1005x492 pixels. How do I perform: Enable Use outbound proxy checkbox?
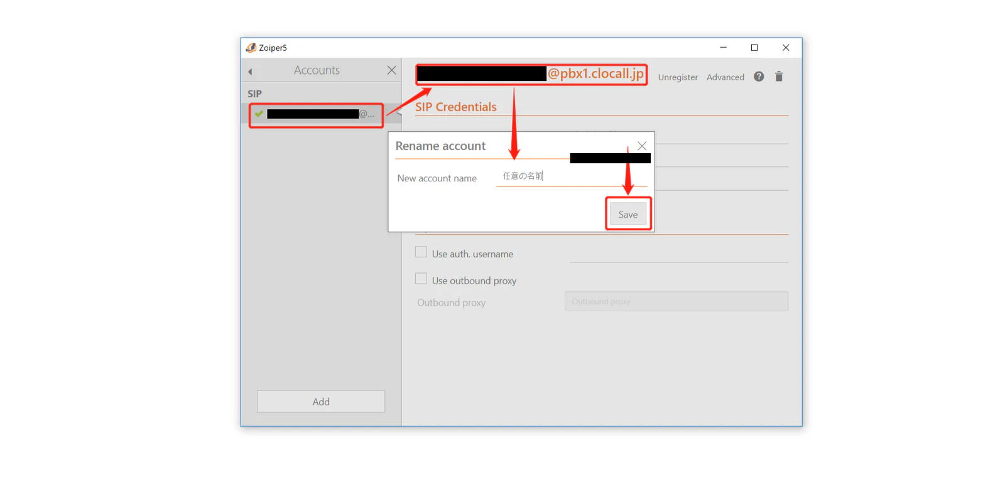pos(421,279)
